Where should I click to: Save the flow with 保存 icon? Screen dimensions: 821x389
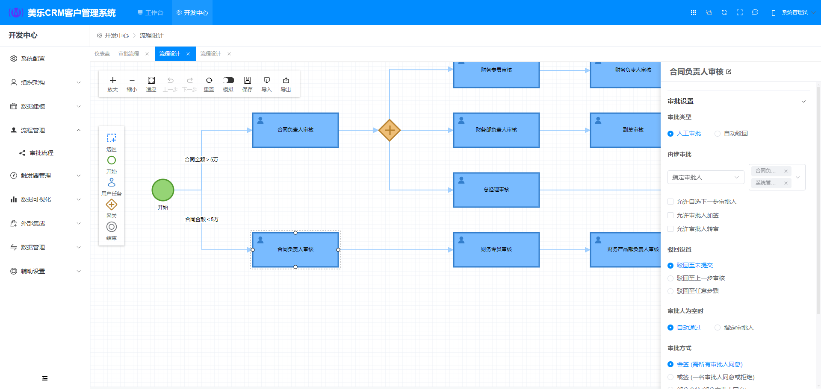[247, 81]
